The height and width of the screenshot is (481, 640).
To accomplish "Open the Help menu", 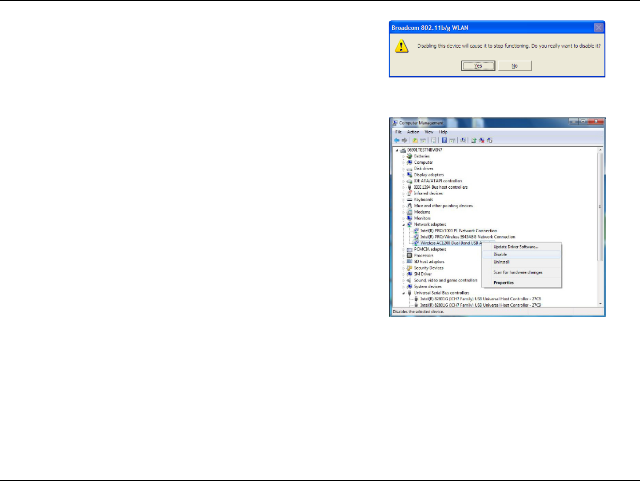I will coord(443,132).
